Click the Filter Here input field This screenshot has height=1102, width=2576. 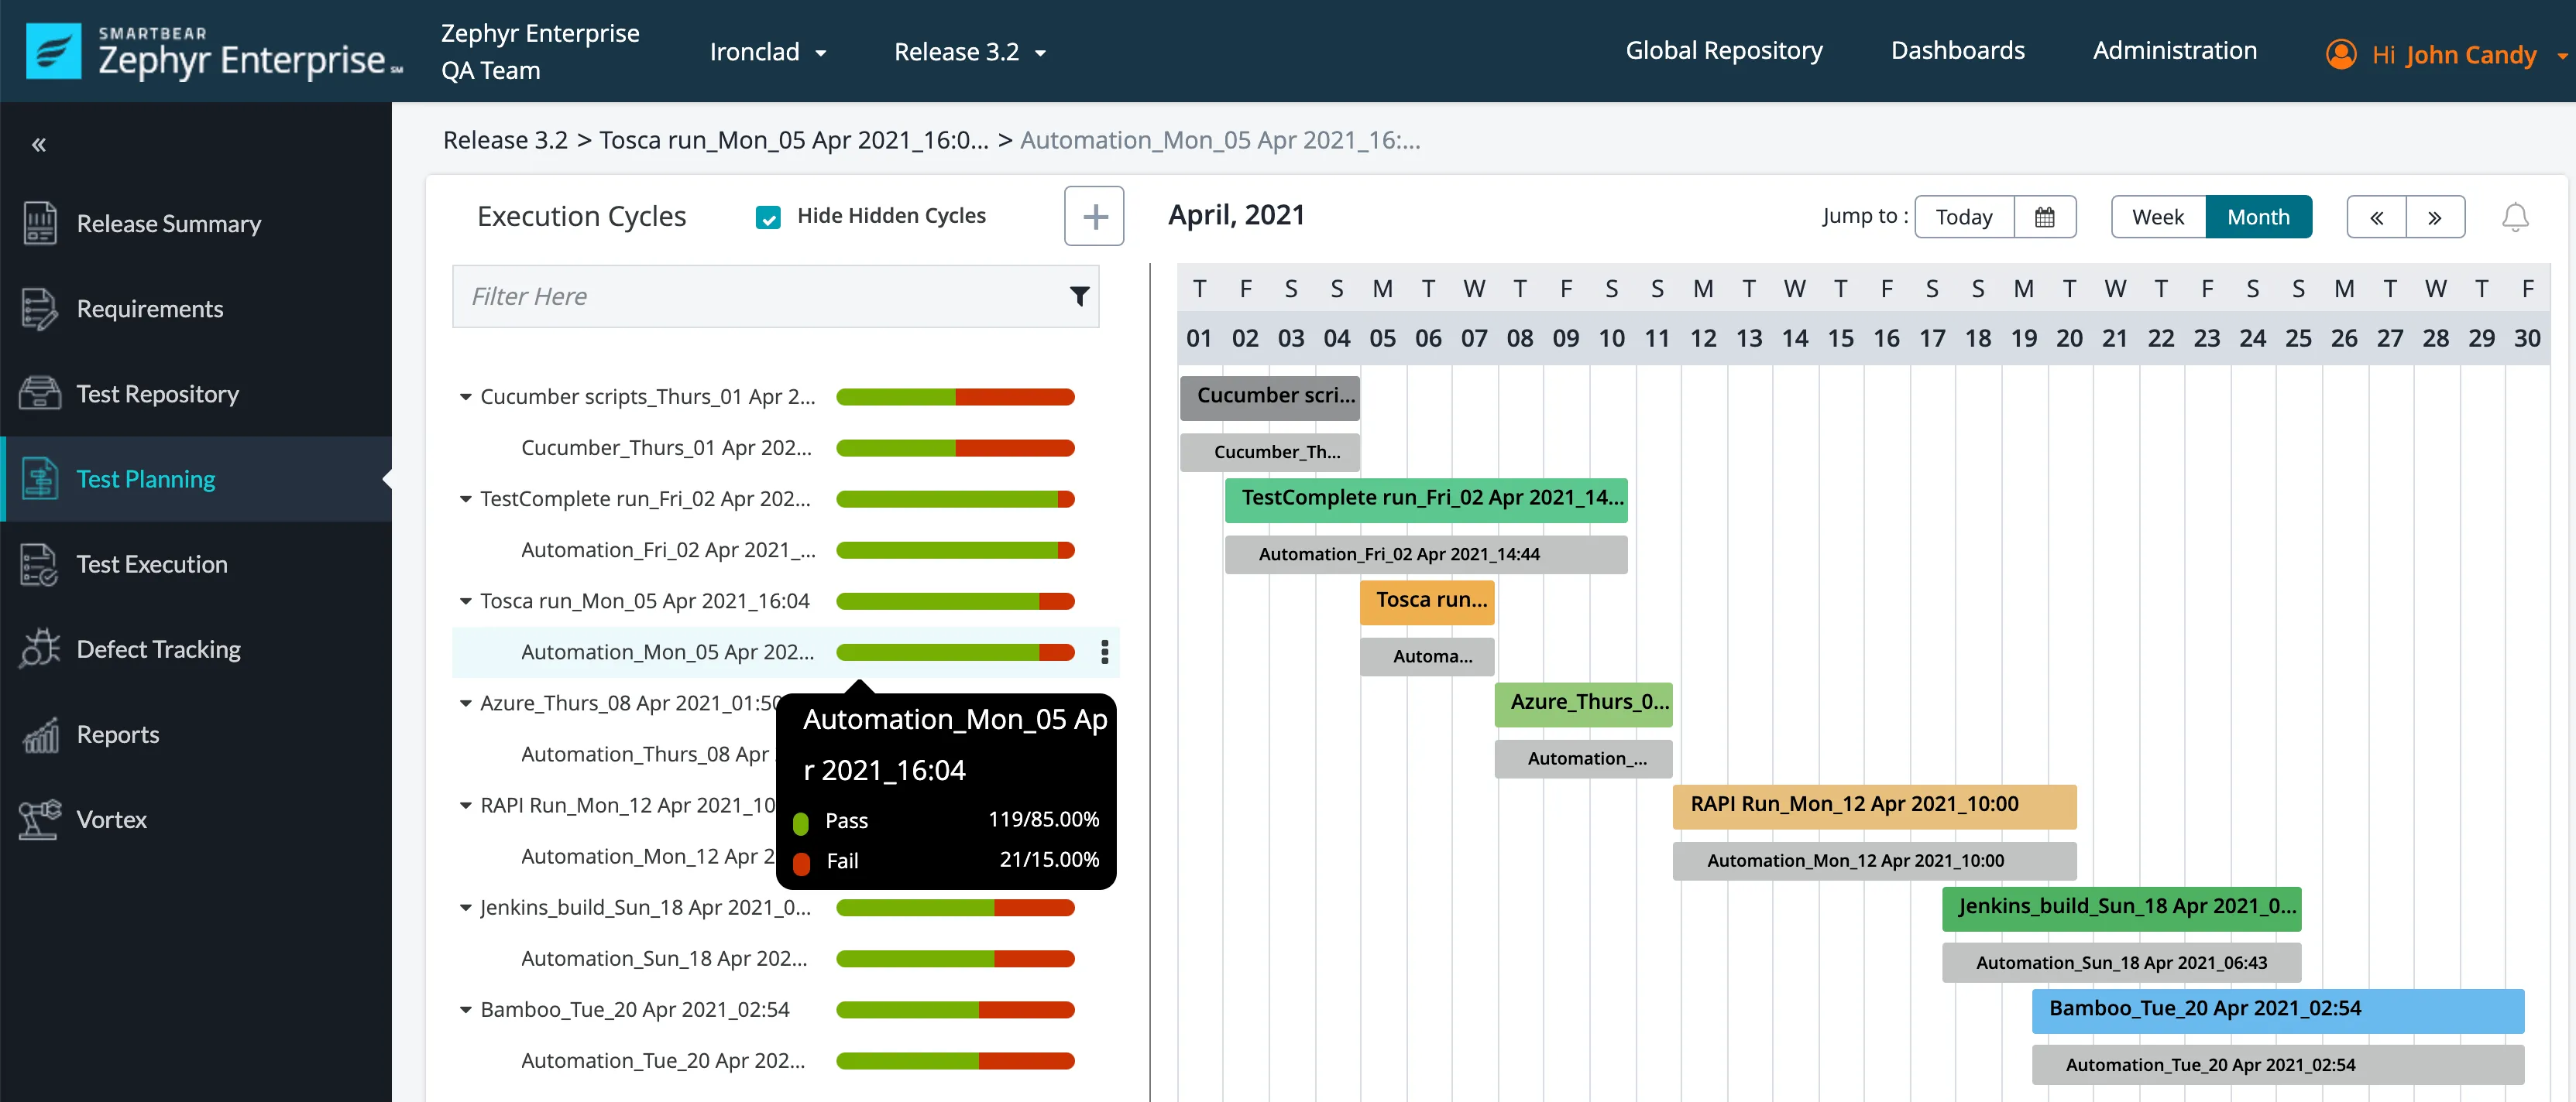(x=760, y=296)
